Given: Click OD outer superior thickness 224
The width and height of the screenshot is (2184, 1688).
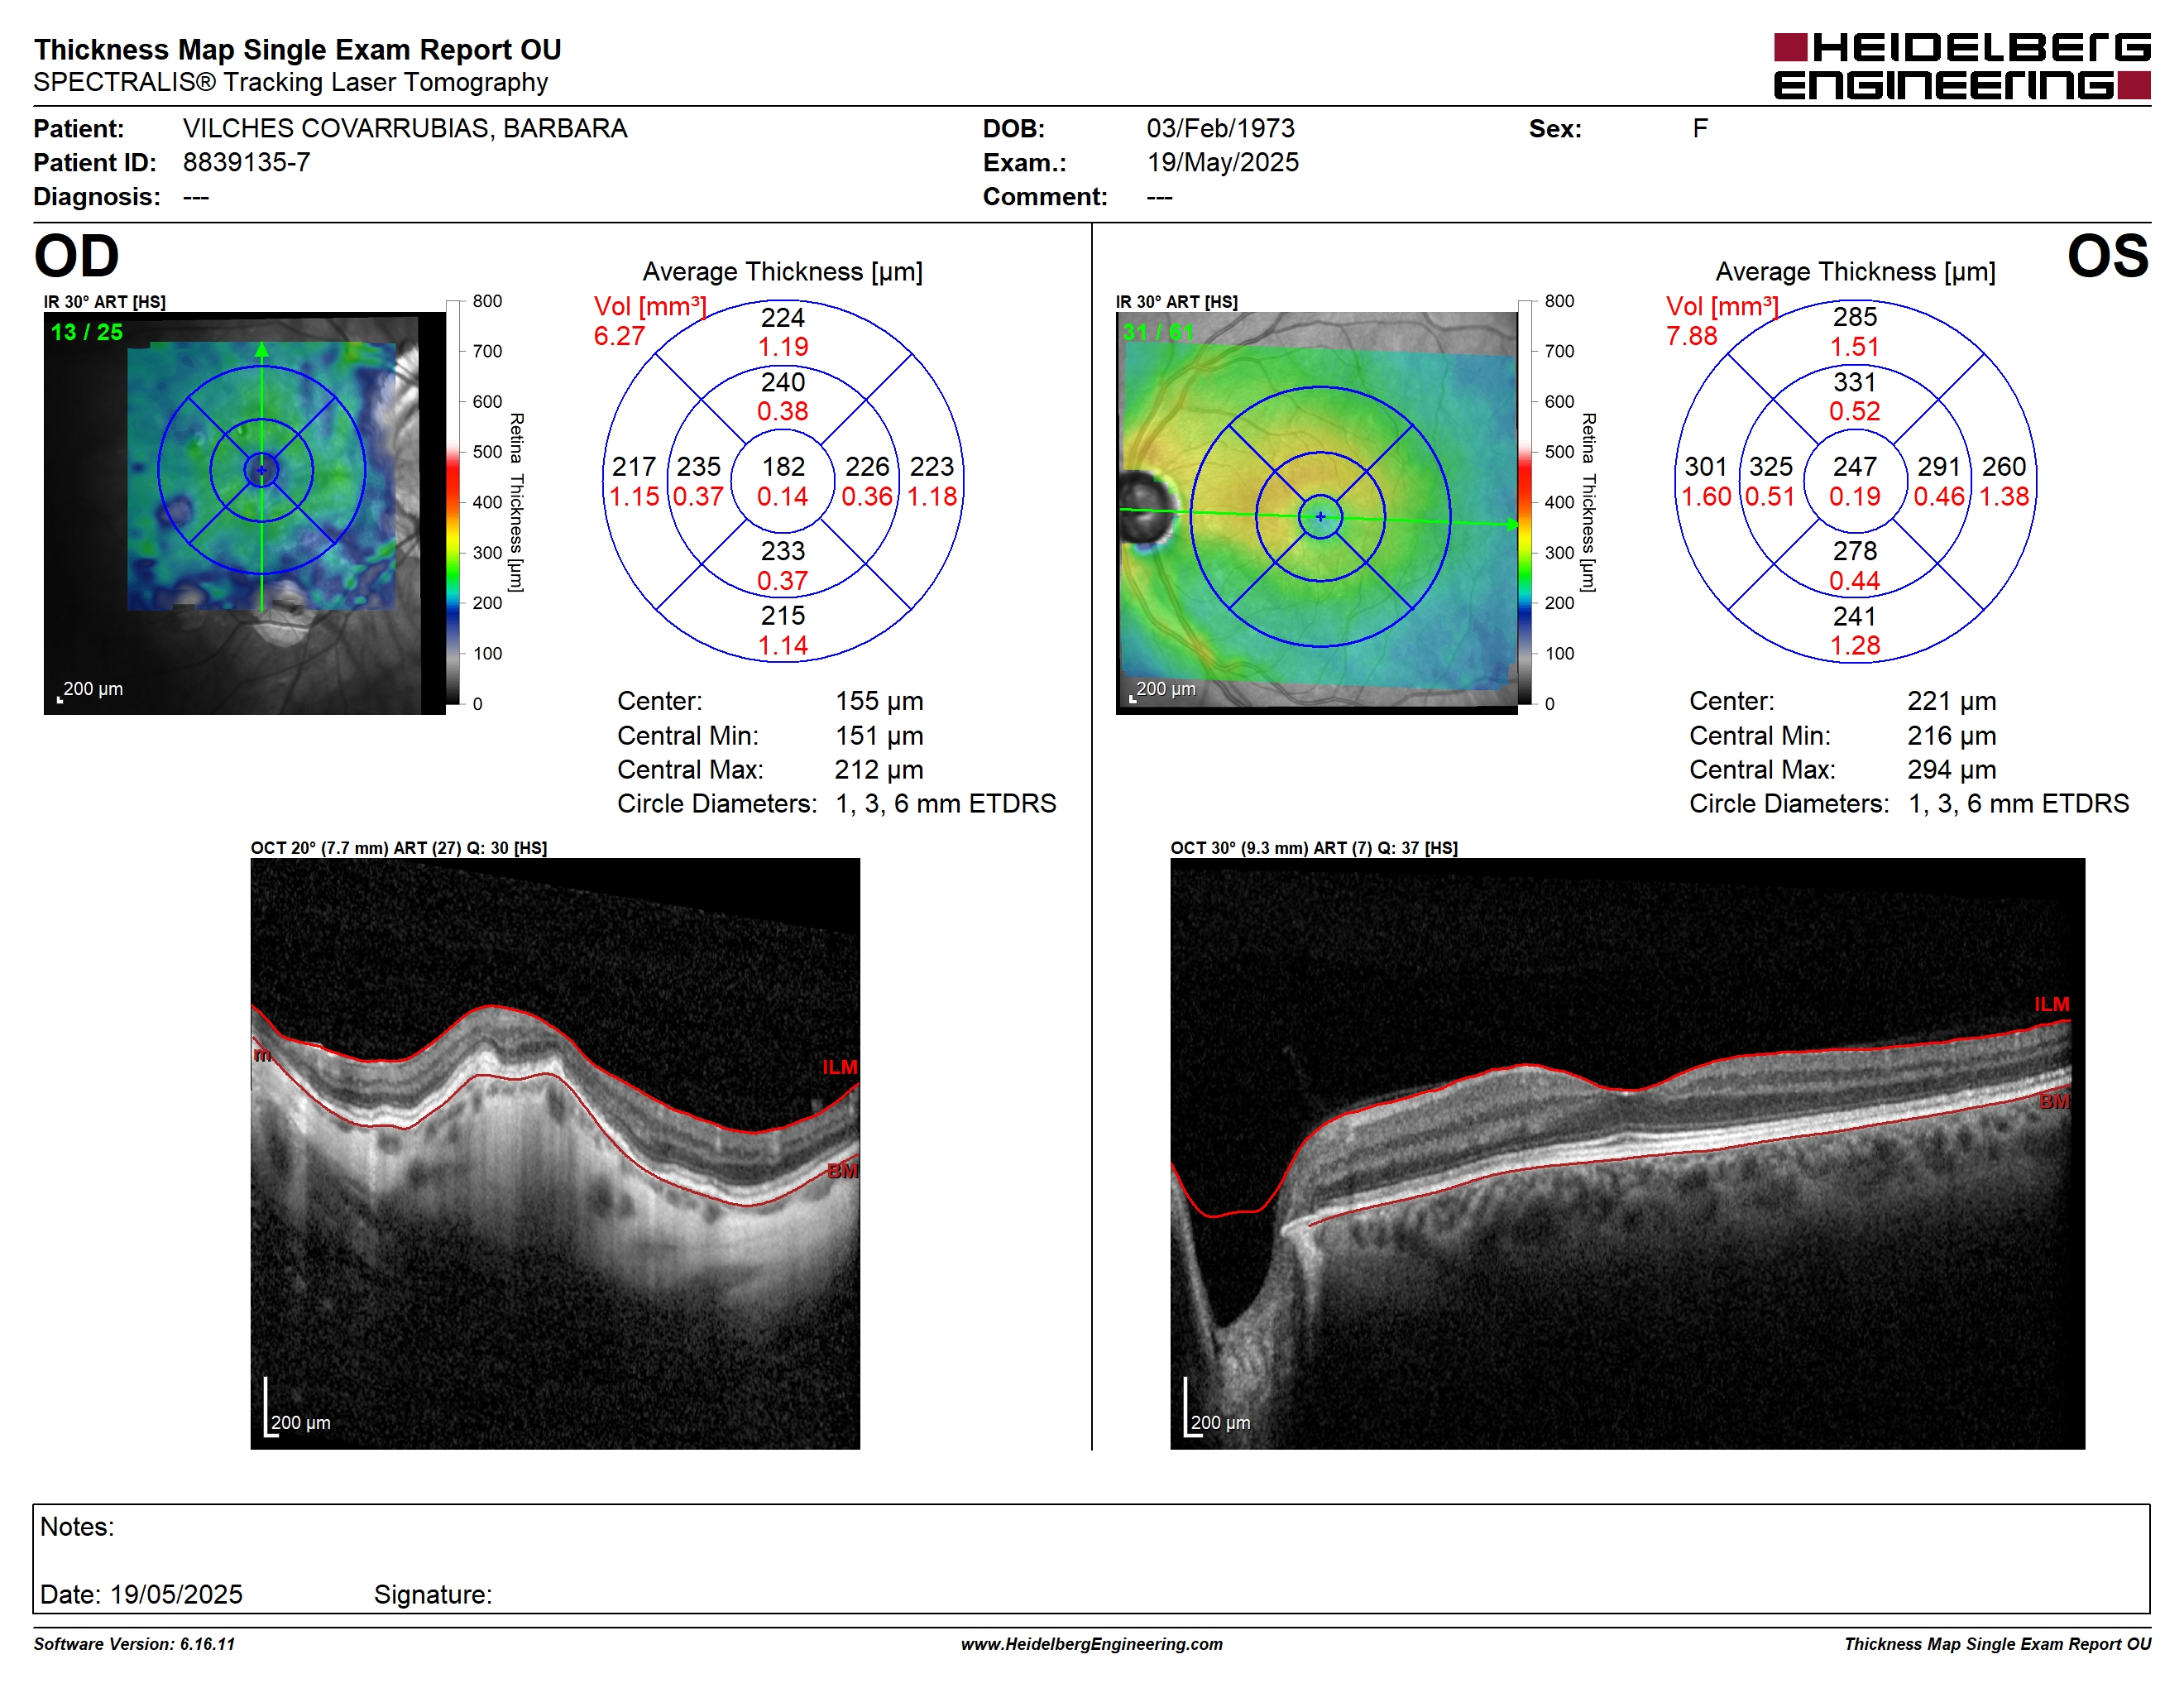Looking at the screenshot, I should pyautogui.click(x=783, y=318).
